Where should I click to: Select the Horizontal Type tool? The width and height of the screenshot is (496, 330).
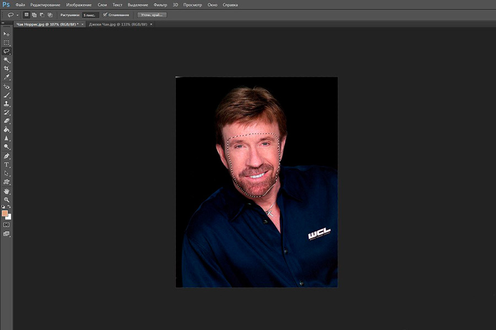7,164
